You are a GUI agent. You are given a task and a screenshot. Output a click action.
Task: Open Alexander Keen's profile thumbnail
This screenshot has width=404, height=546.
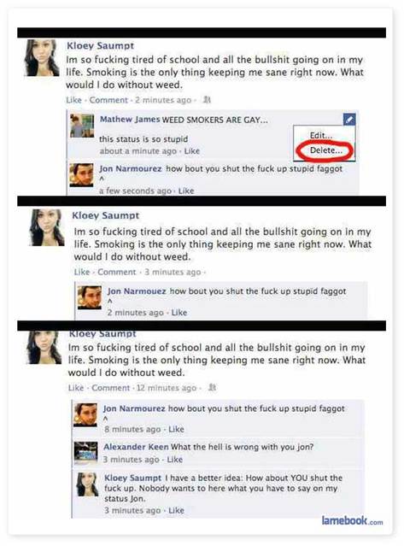point(85,453)
